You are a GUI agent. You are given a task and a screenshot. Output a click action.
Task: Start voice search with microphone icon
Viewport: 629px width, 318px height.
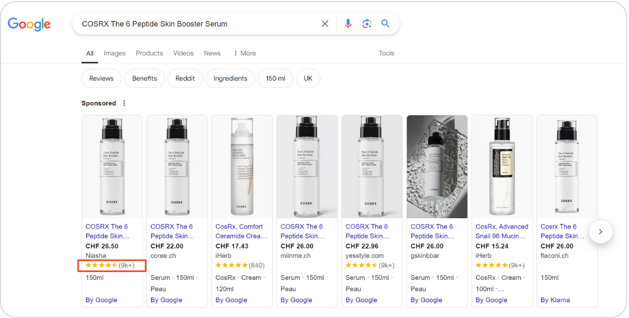click(x=348, y=24)
